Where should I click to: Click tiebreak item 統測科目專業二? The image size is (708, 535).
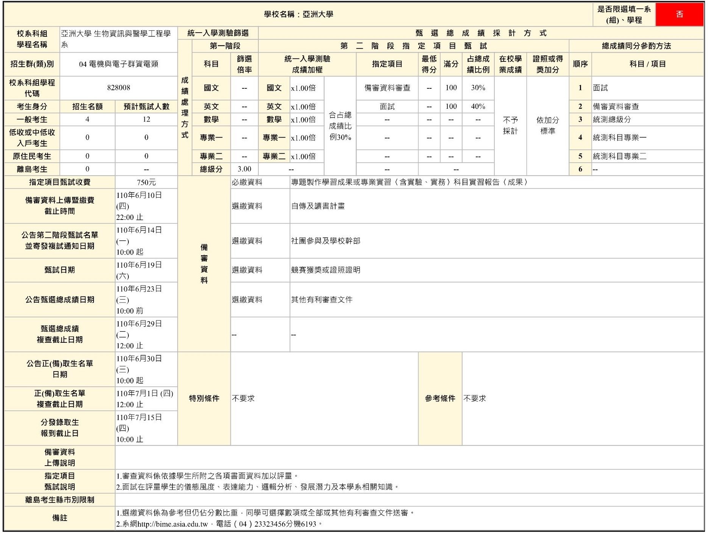pyautogui.click(x=620, y=156)
